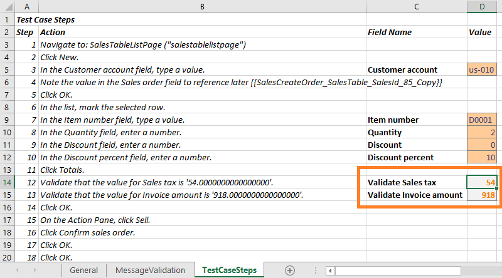Select row 14 header
502x278 pixels.
click(7, 182)
